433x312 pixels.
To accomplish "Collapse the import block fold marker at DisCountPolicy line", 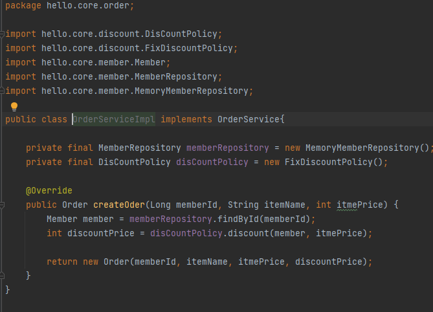I will 2,34.
